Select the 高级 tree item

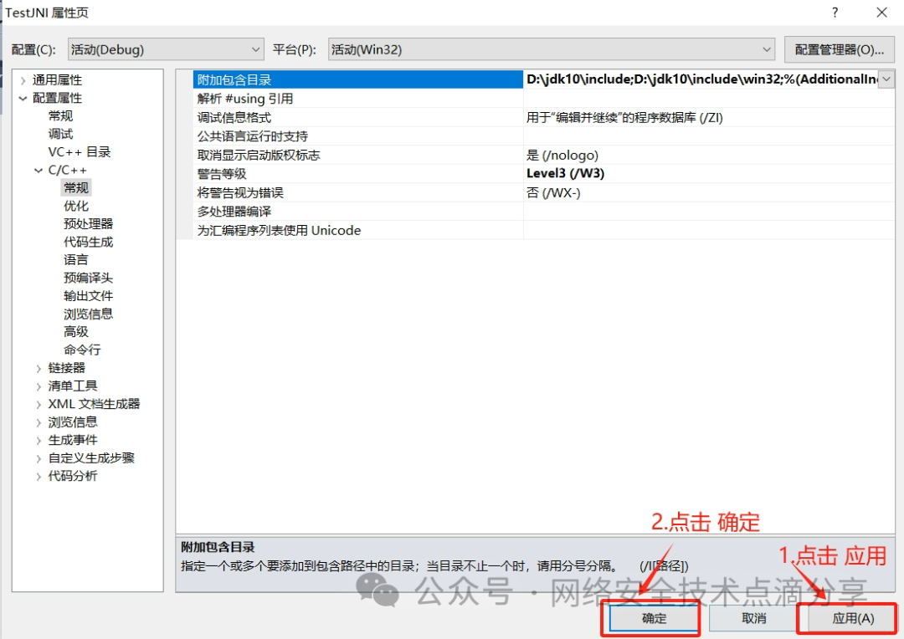pyautogui.click(x=76, y=331)
